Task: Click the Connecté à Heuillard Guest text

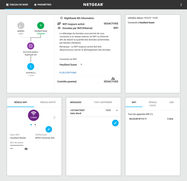Action: (141, 23)
